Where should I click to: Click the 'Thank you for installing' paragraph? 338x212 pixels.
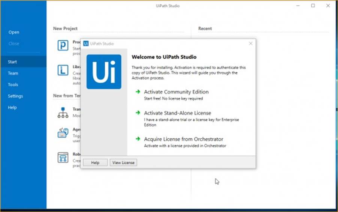click(x=188, y=73)
